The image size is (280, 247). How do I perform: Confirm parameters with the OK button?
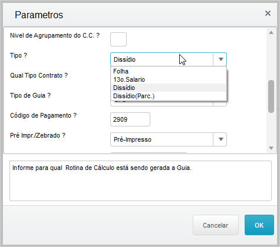tap(259, 225)
